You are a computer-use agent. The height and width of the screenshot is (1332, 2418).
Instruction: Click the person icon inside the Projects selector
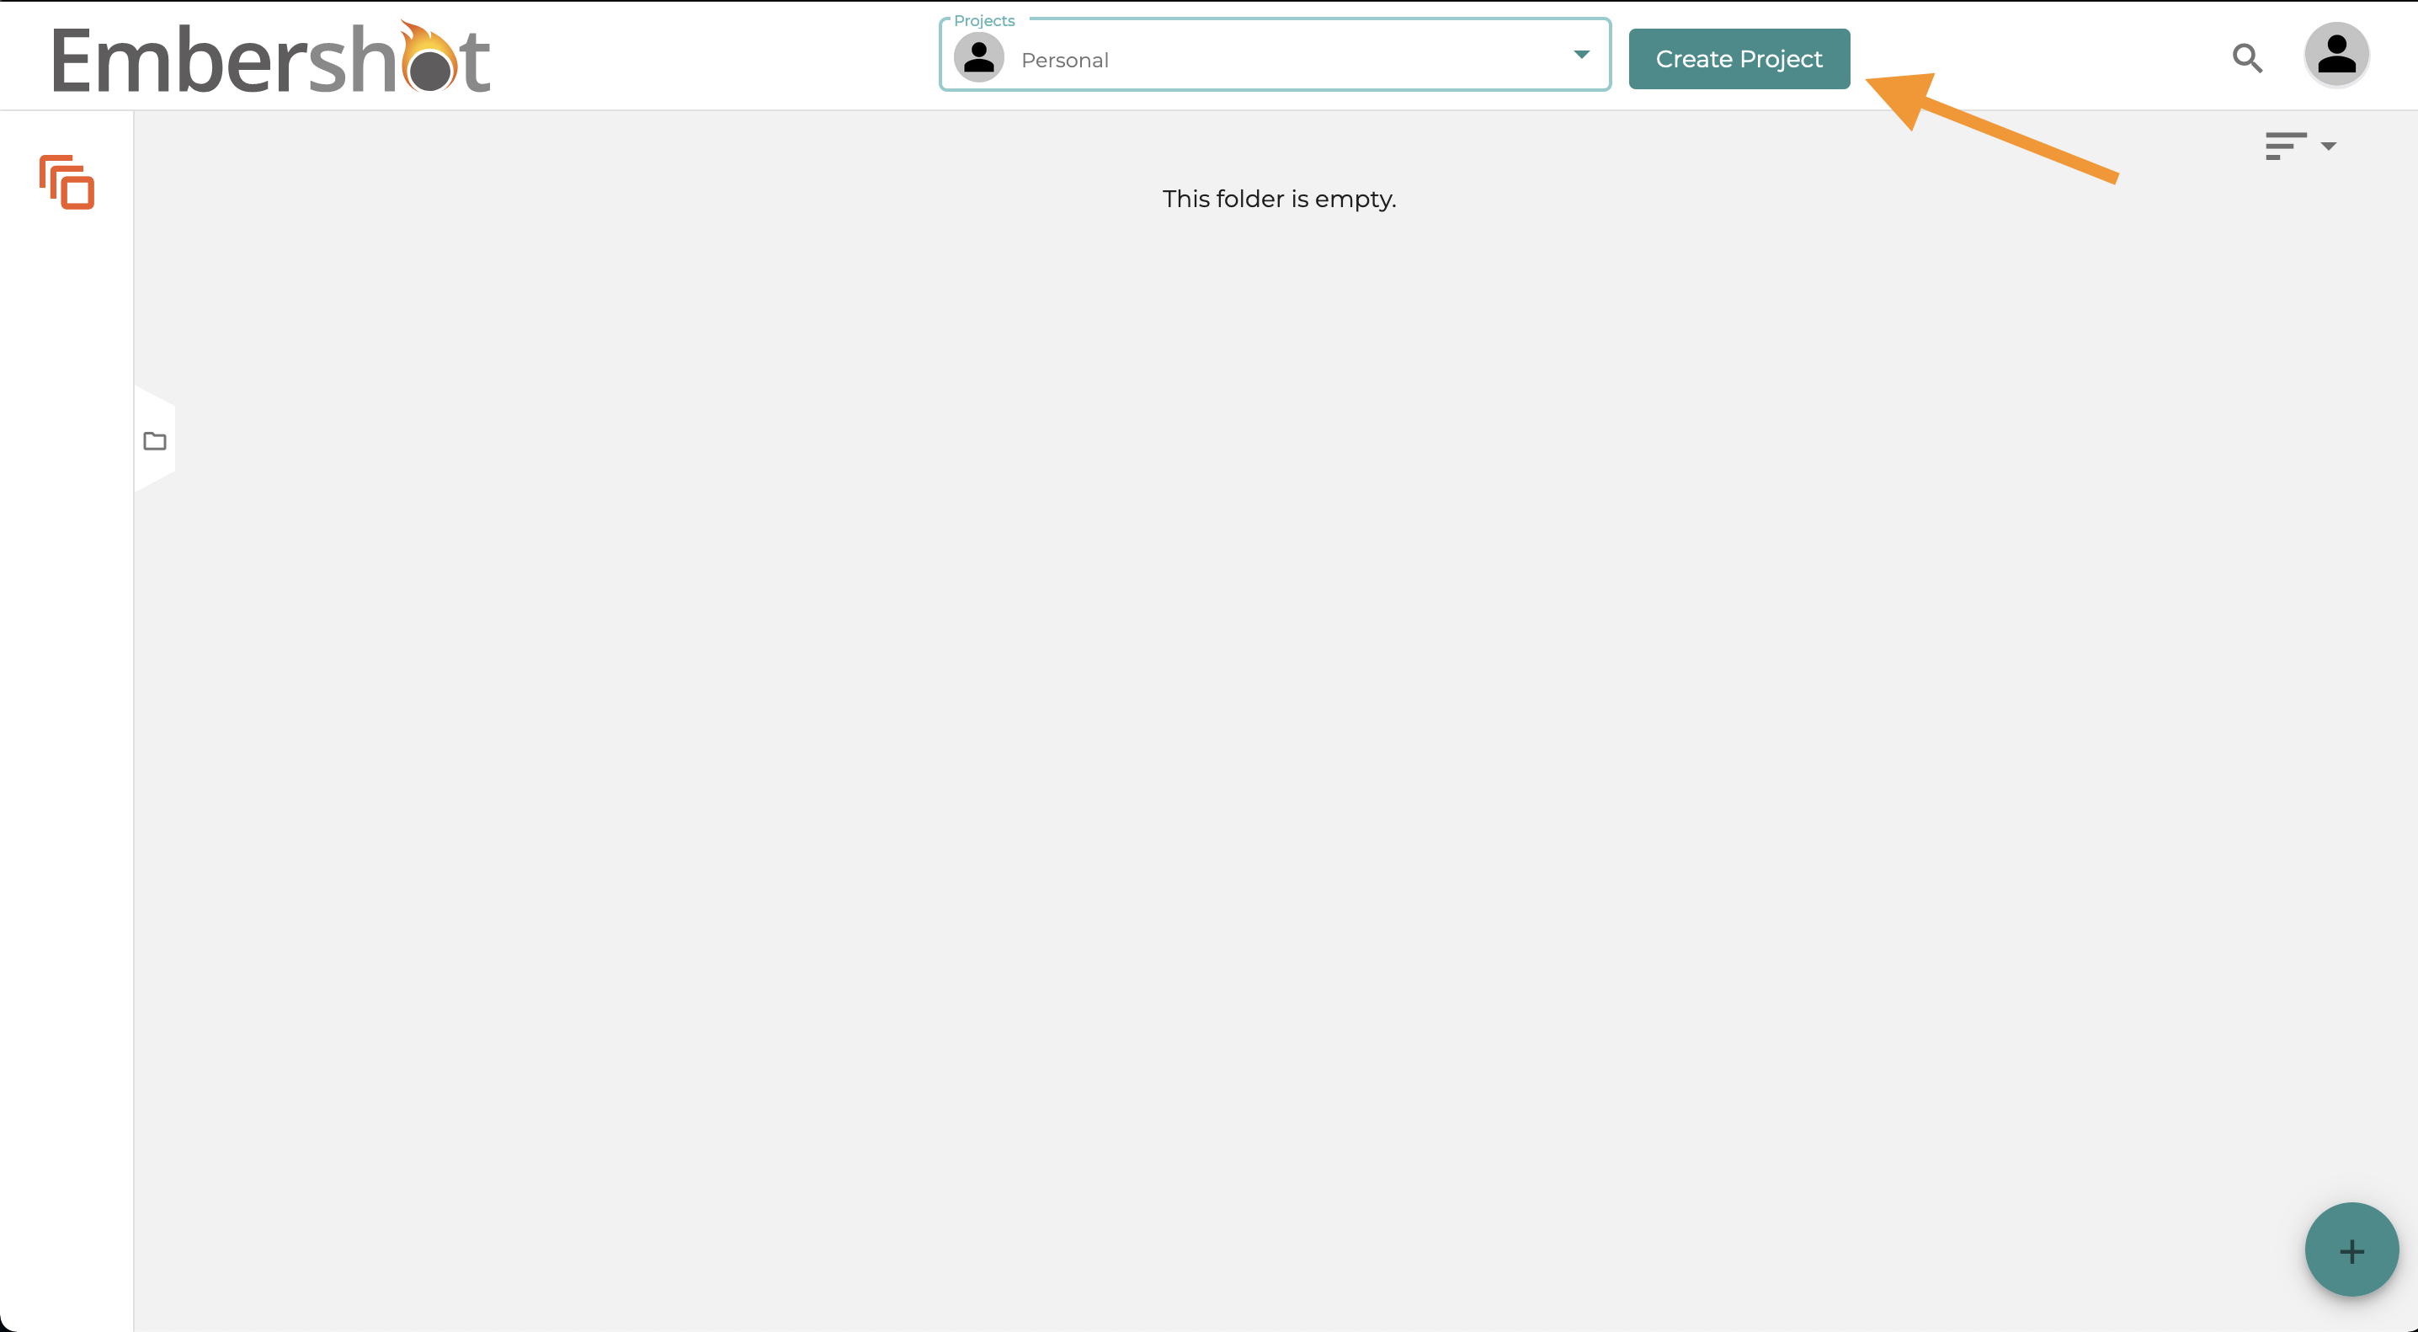pos(979,56)
